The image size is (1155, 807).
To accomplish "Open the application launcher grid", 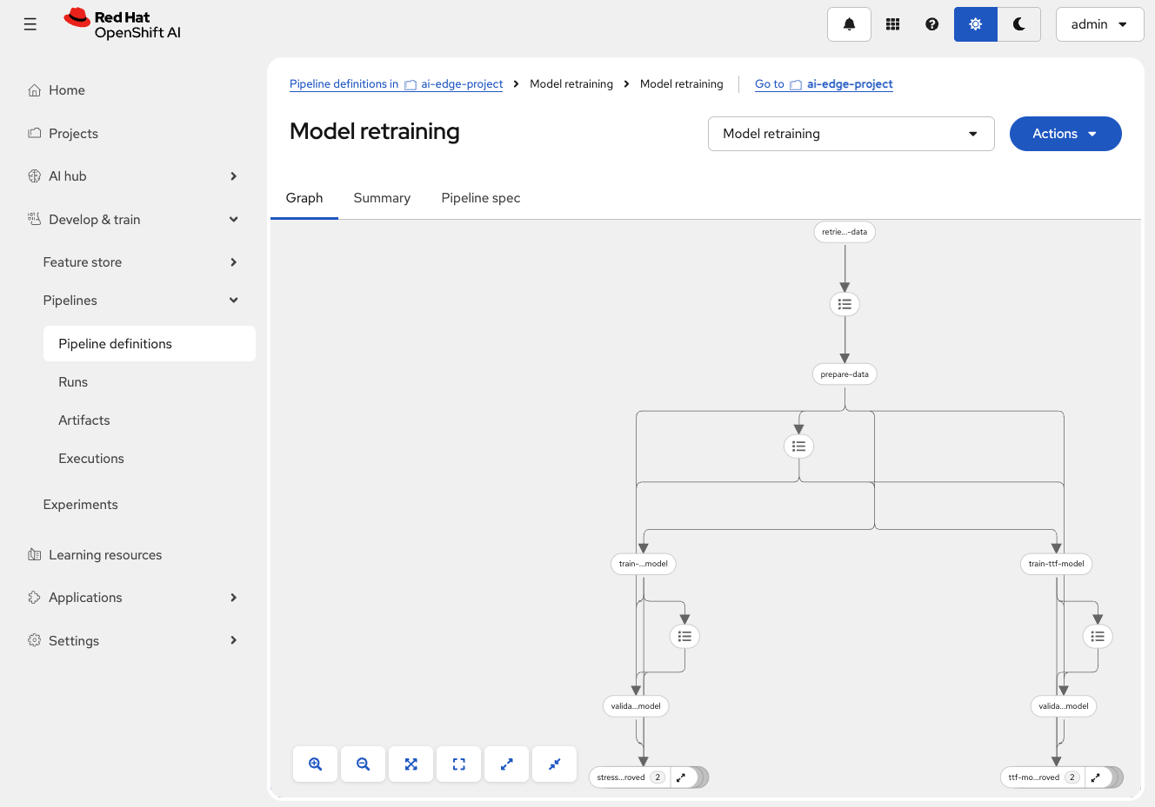I will pyautogui.click(x=892, y=24).
